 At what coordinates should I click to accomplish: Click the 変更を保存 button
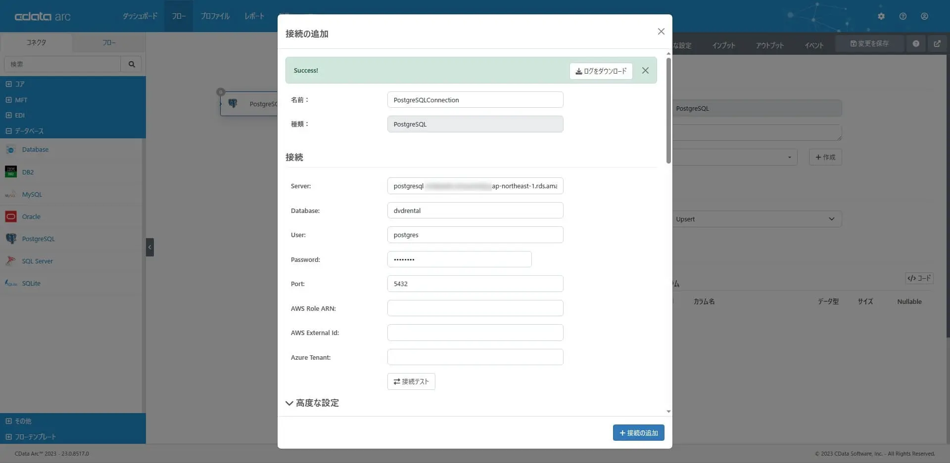869,43
